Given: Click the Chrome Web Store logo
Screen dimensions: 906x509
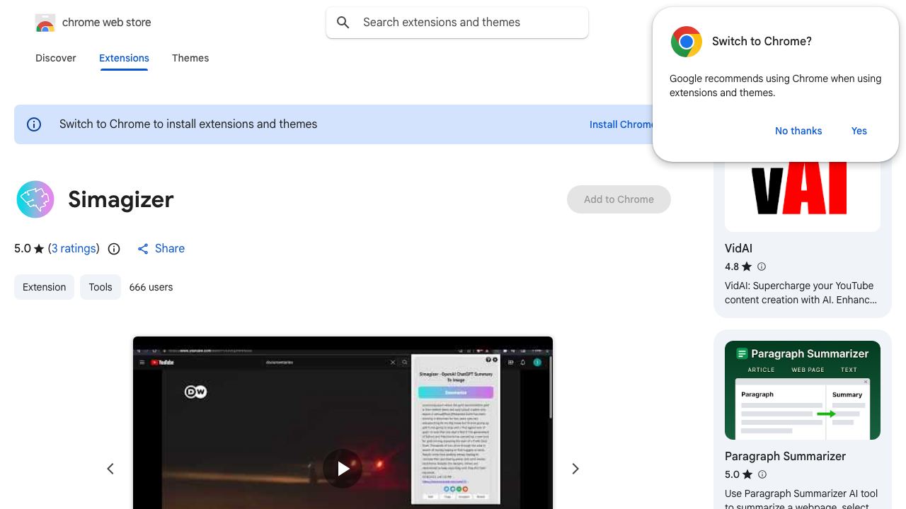Looking at the screenshot, I should click(45, 23).
